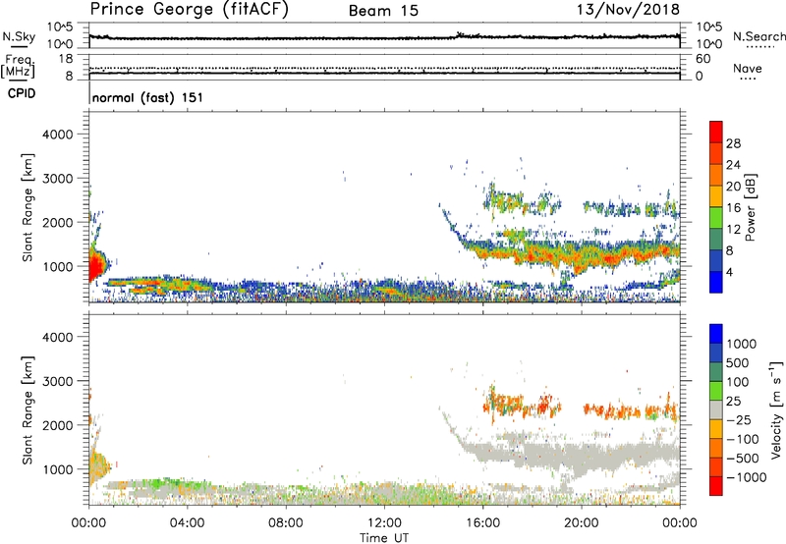The width and height of the screenshot is (786, 544).
Task: Click the date '13/Nov/2018'
Action: (x=628, y=9)
